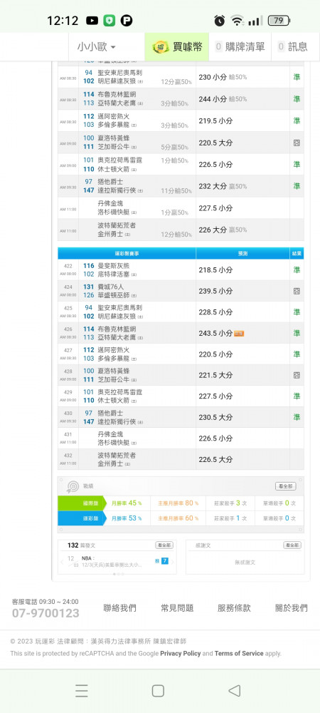Go to next post with right arrow

[x=173, y=562]
